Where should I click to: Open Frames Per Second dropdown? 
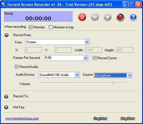86,58
